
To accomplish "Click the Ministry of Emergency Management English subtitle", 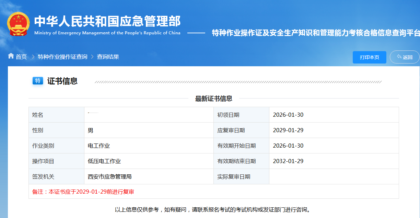I will (x=107, y=33).
